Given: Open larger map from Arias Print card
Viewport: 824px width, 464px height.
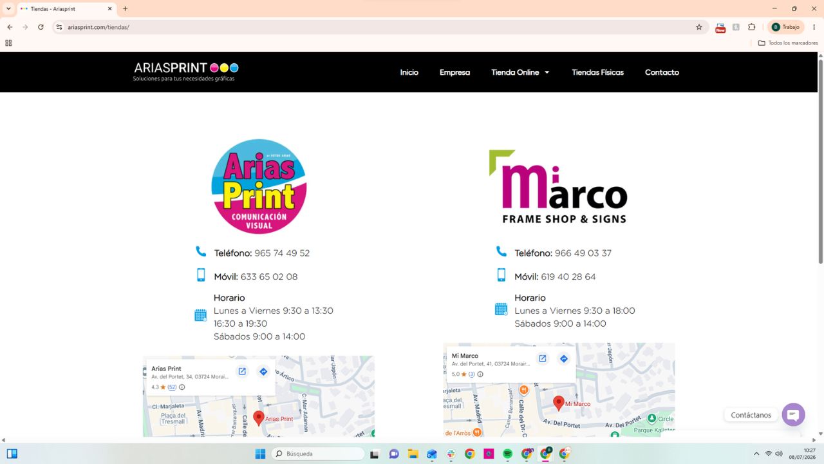Looking at the screenshot, I should tap(242, 371).
